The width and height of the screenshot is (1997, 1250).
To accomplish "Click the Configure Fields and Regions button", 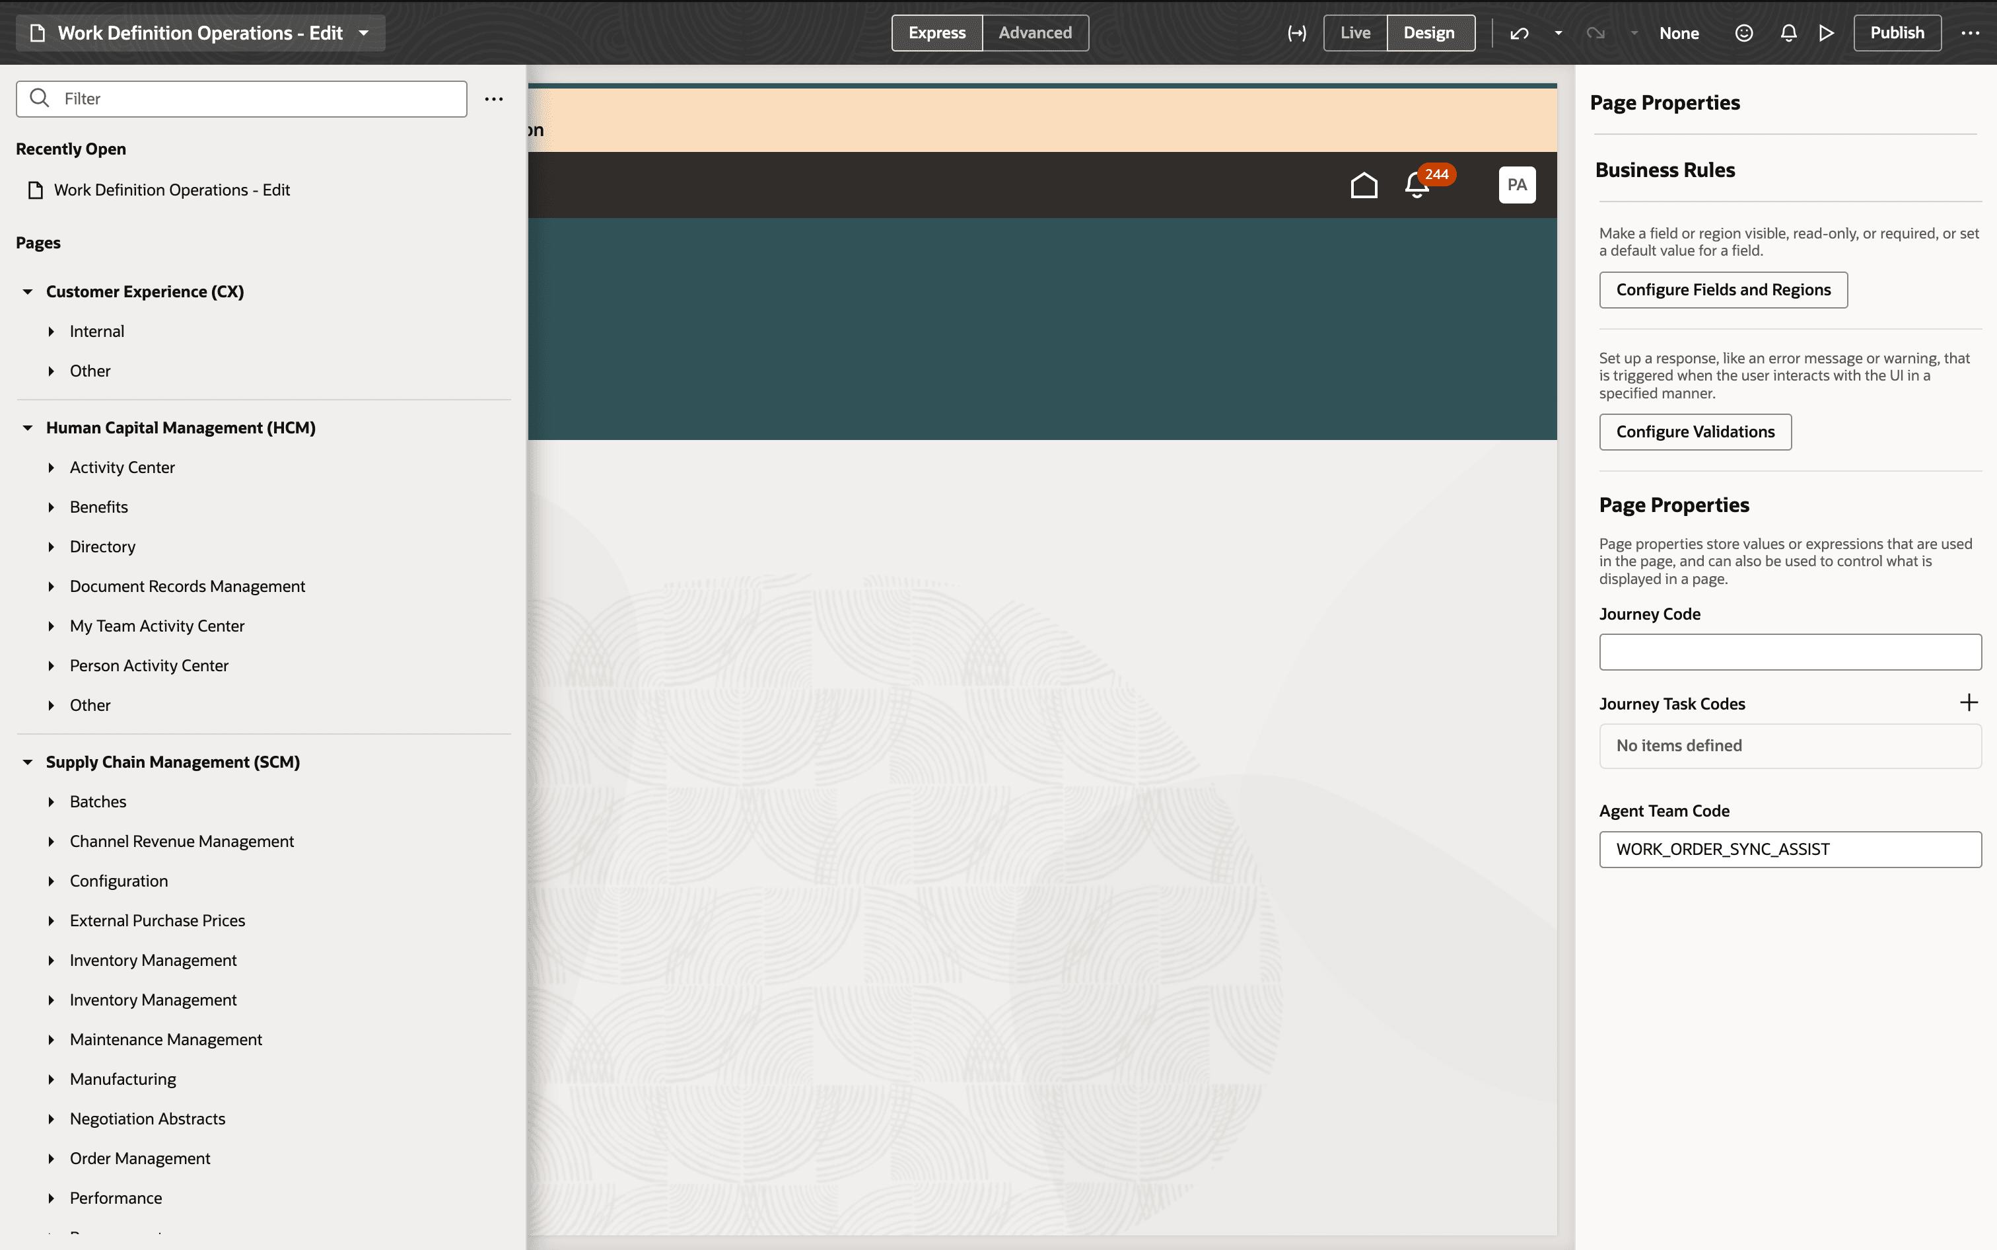I will 1723,289.
